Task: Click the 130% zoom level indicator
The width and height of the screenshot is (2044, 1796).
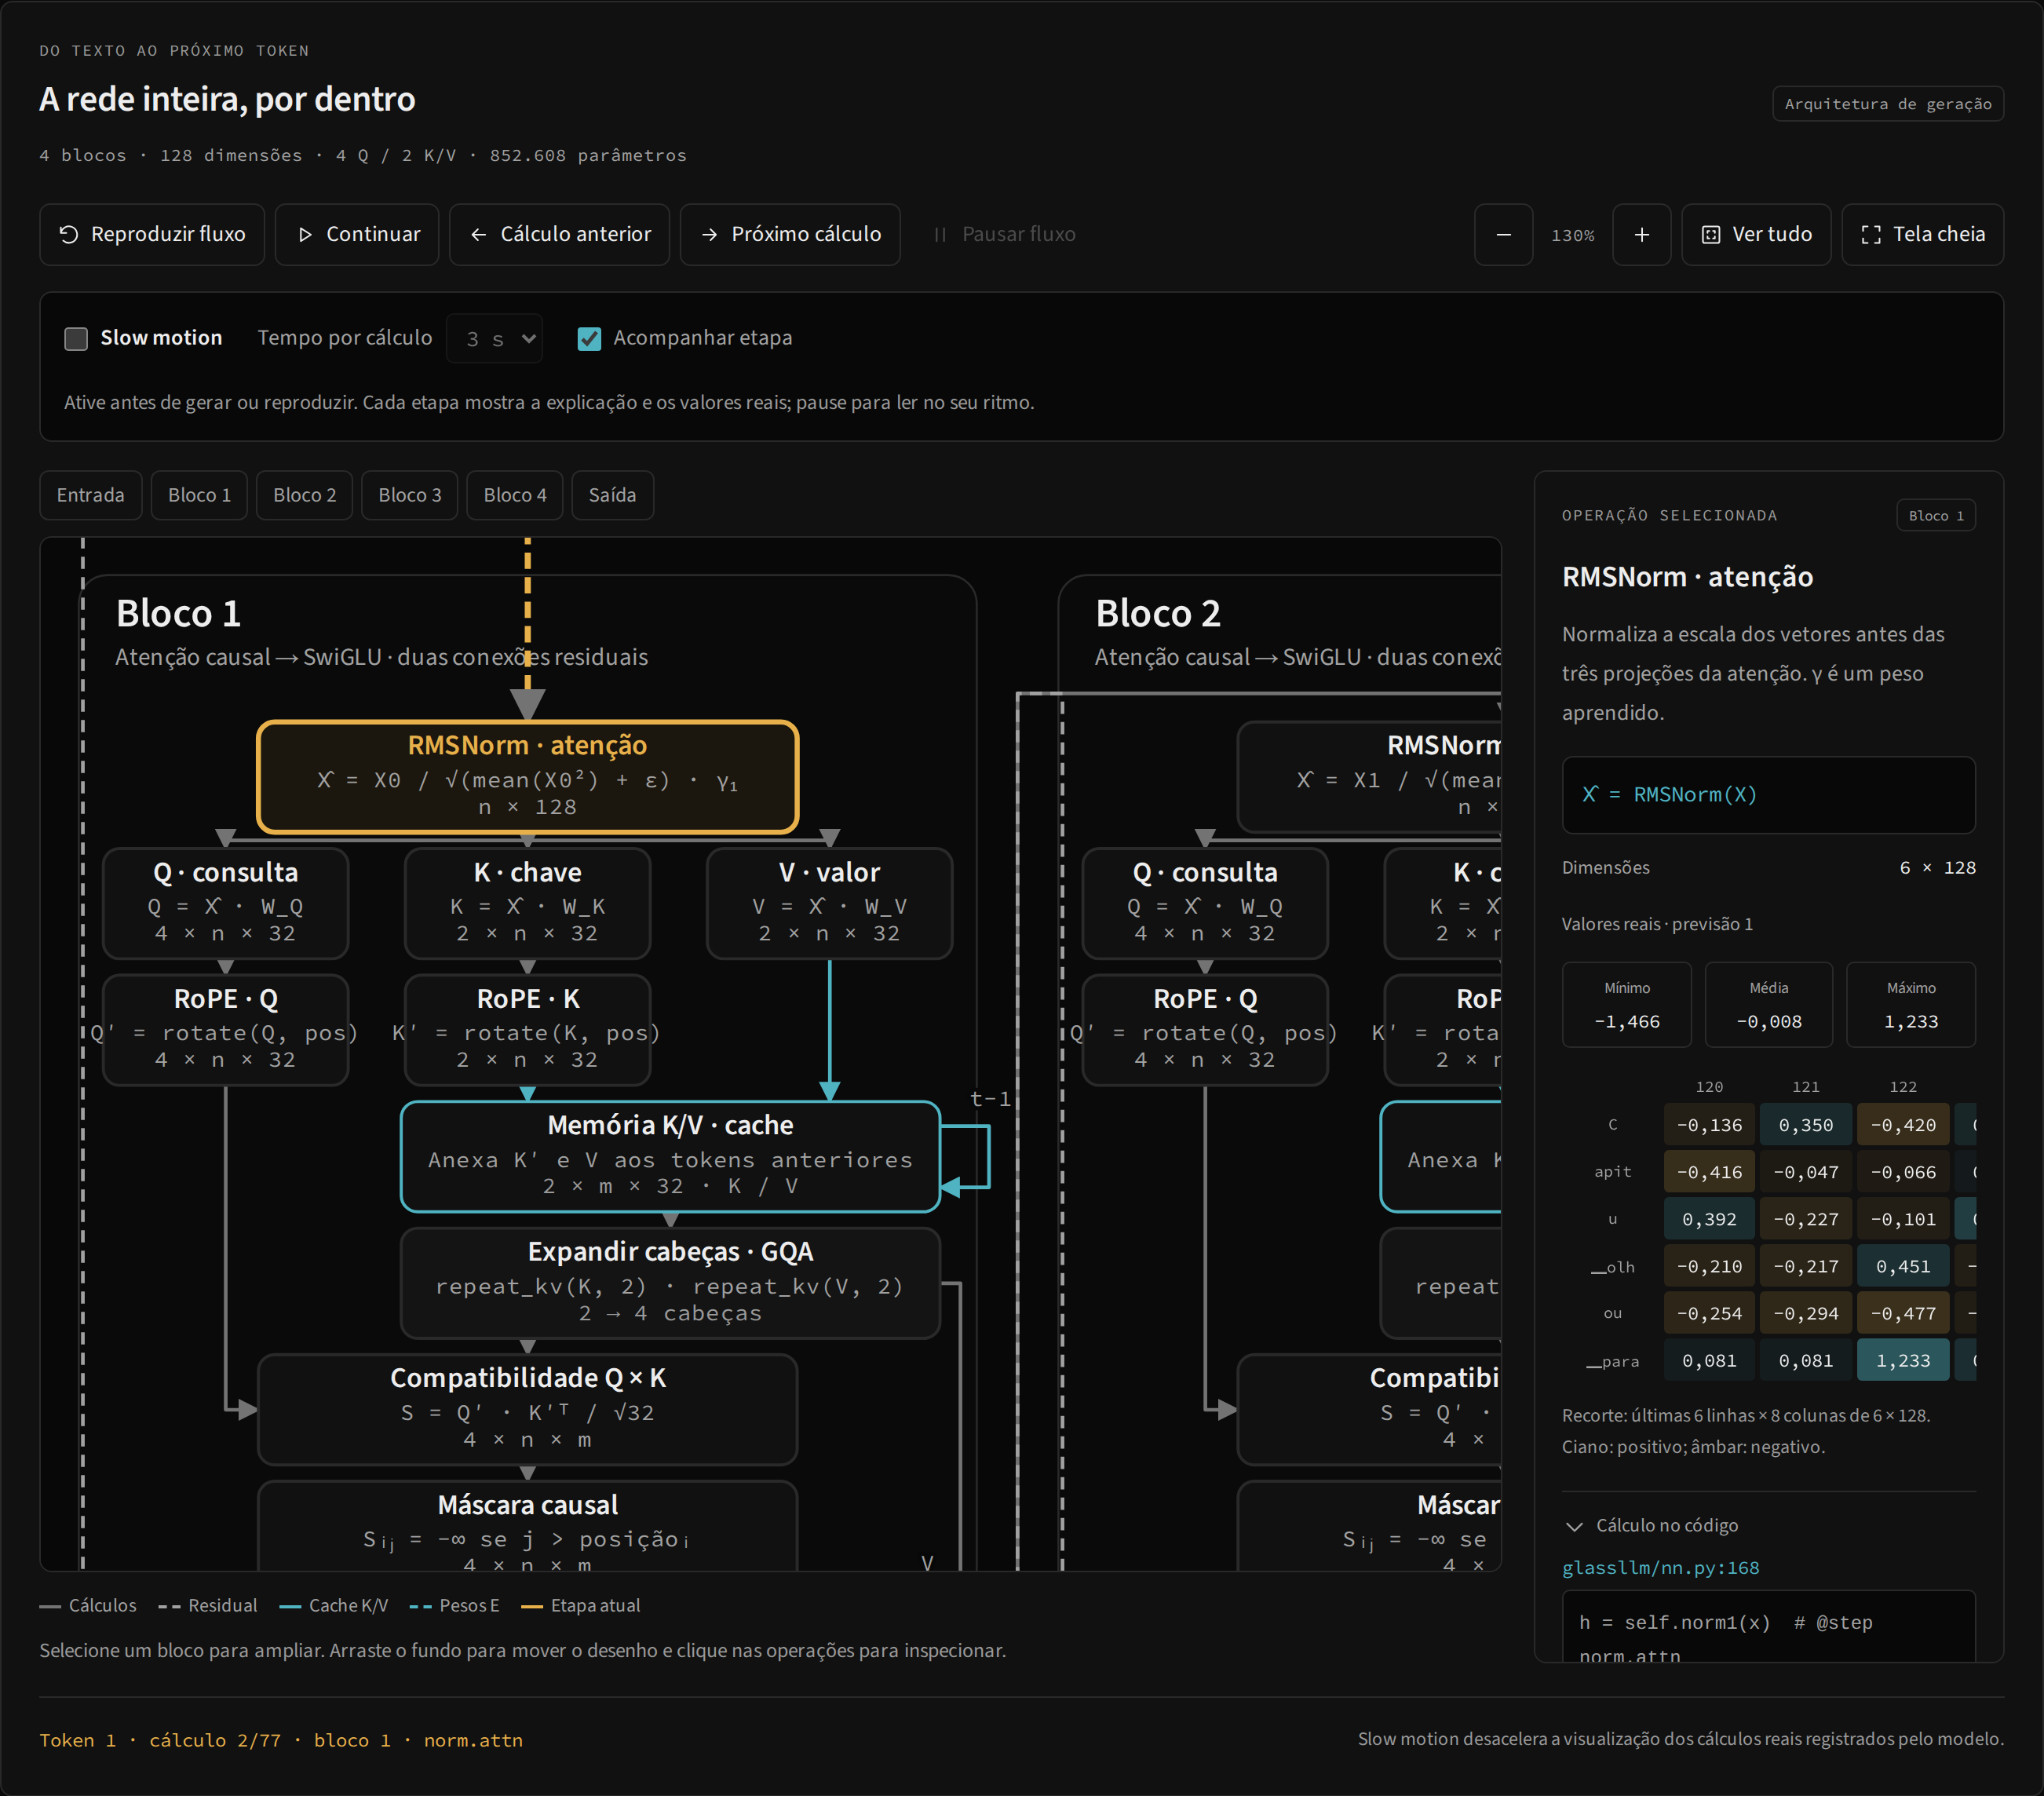Action: coord(1572,235)
